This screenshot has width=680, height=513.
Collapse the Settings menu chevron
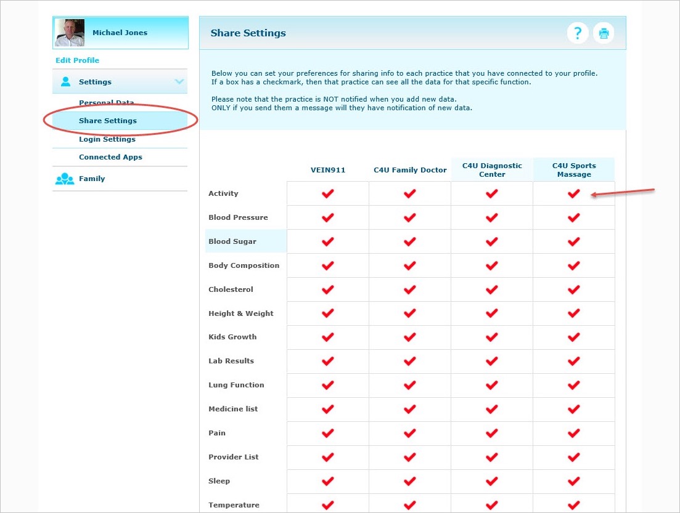(x=179, y=81)
